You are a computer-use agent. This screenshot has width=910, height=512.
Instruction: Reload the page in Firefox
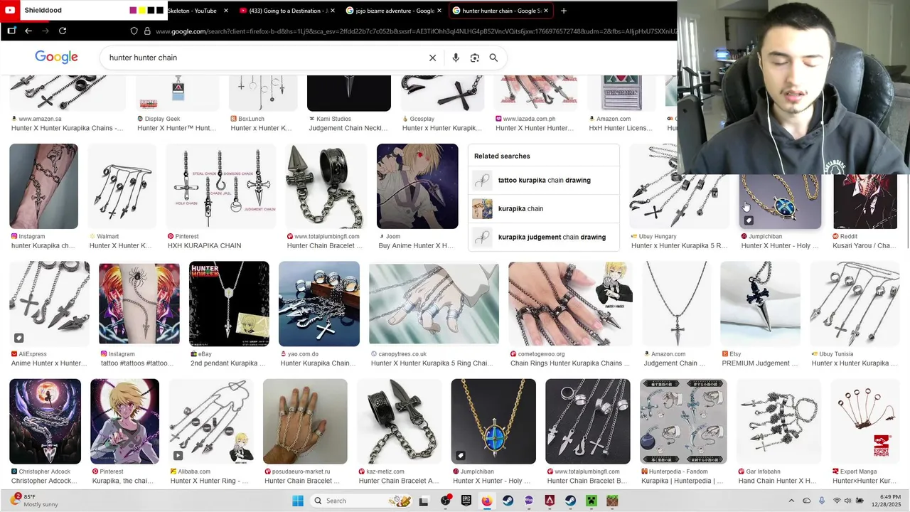click(x=63, y=31)
